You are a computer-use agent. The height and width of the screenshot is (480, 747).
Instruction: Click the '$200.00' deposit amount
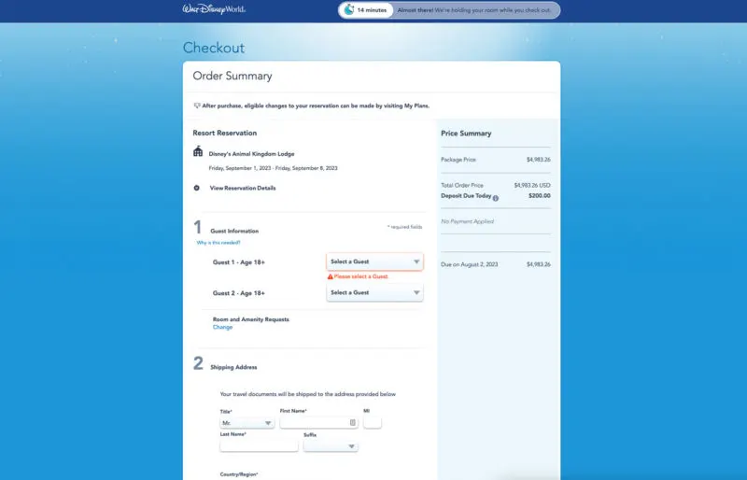coord(540,196)
